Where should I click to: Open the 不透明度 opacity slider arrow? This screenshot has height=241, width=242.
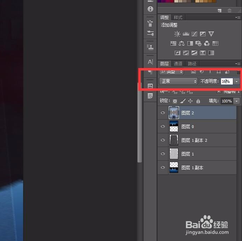click(x=237, y=81)
